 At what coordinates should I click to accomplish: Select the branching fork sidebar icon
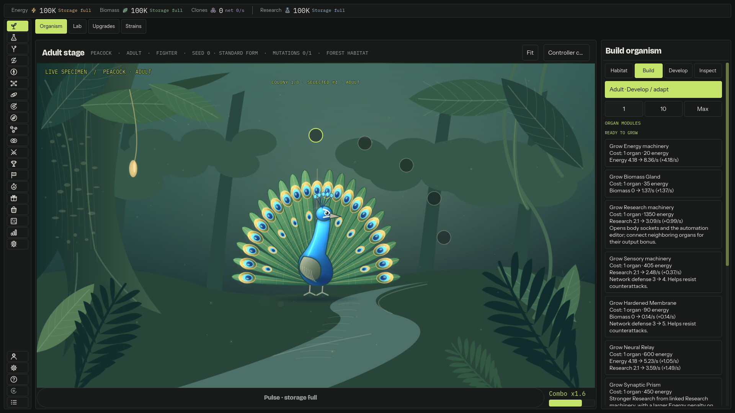point(17,49)
